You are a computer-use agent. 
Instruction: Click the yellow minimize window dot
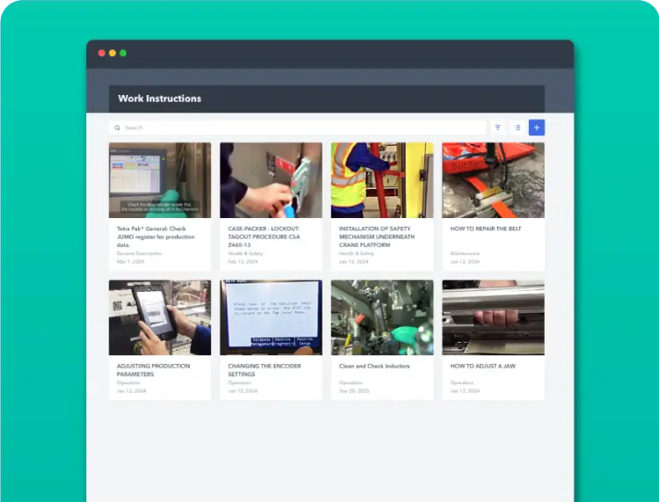click(x=112, y=53)
